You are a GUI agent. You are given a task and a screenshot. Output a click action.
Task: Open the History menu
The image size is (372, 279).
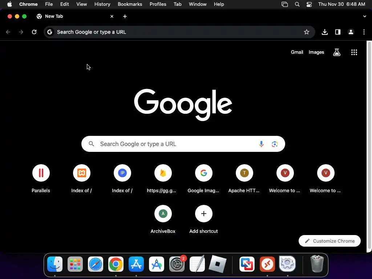tap(102, 4)
